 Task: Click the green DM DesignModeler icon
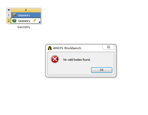click(x=14, y=21)
